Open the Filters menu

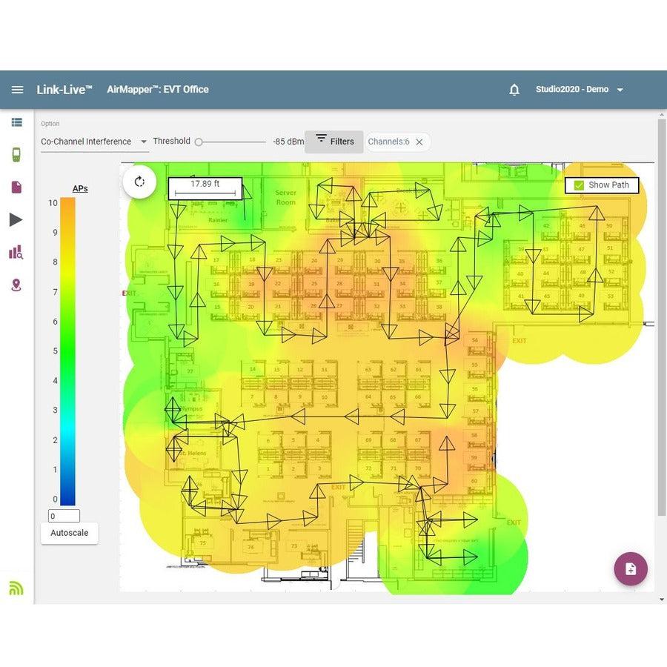334,142
